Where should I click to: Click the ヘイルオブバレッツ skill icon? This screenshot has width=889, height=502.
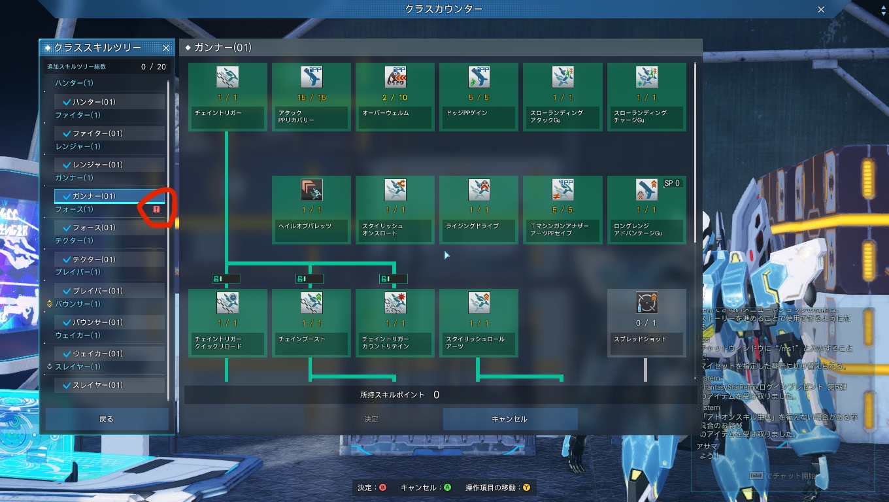311,190
